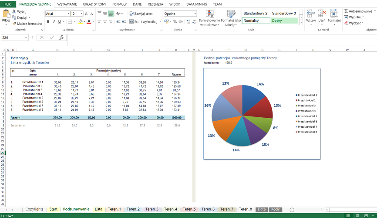Open Formatuj jako tabelę
Viewport: 377px width, 218px height.
pos(231,18)
